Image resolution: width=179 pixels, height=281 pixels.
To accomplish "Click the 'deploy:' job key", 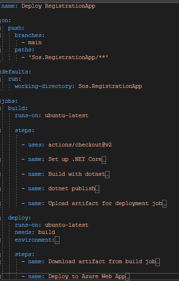I will click(20, 218).
